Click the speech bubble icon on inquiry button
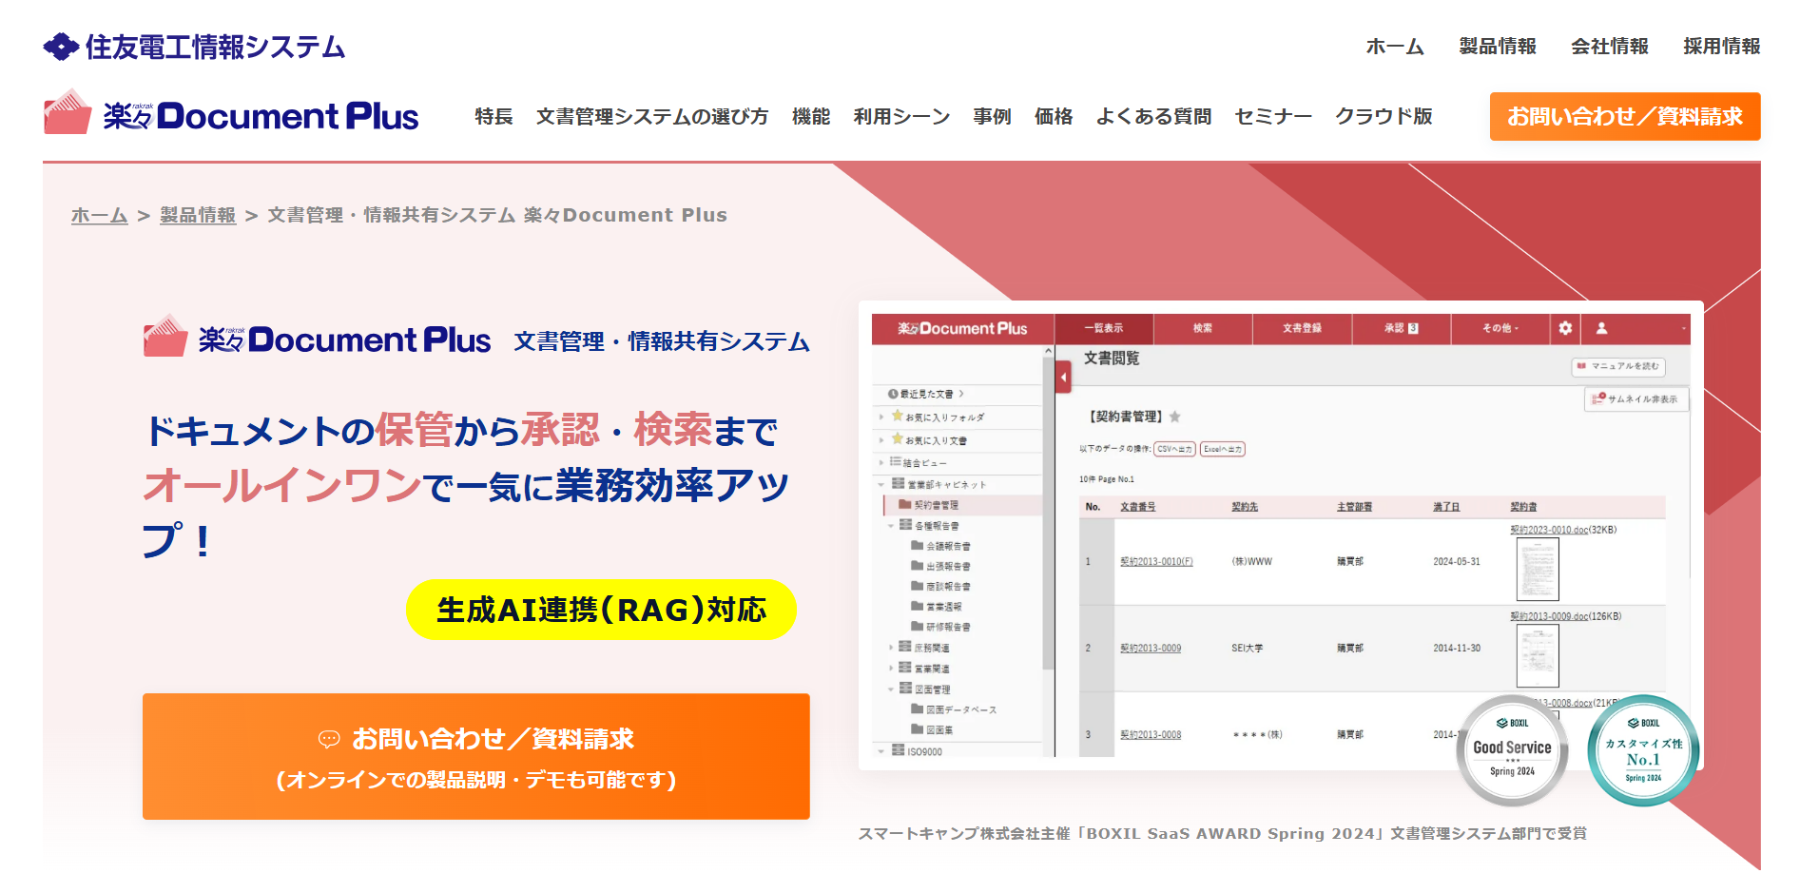Screen dimensions: 1800x893 330,738
